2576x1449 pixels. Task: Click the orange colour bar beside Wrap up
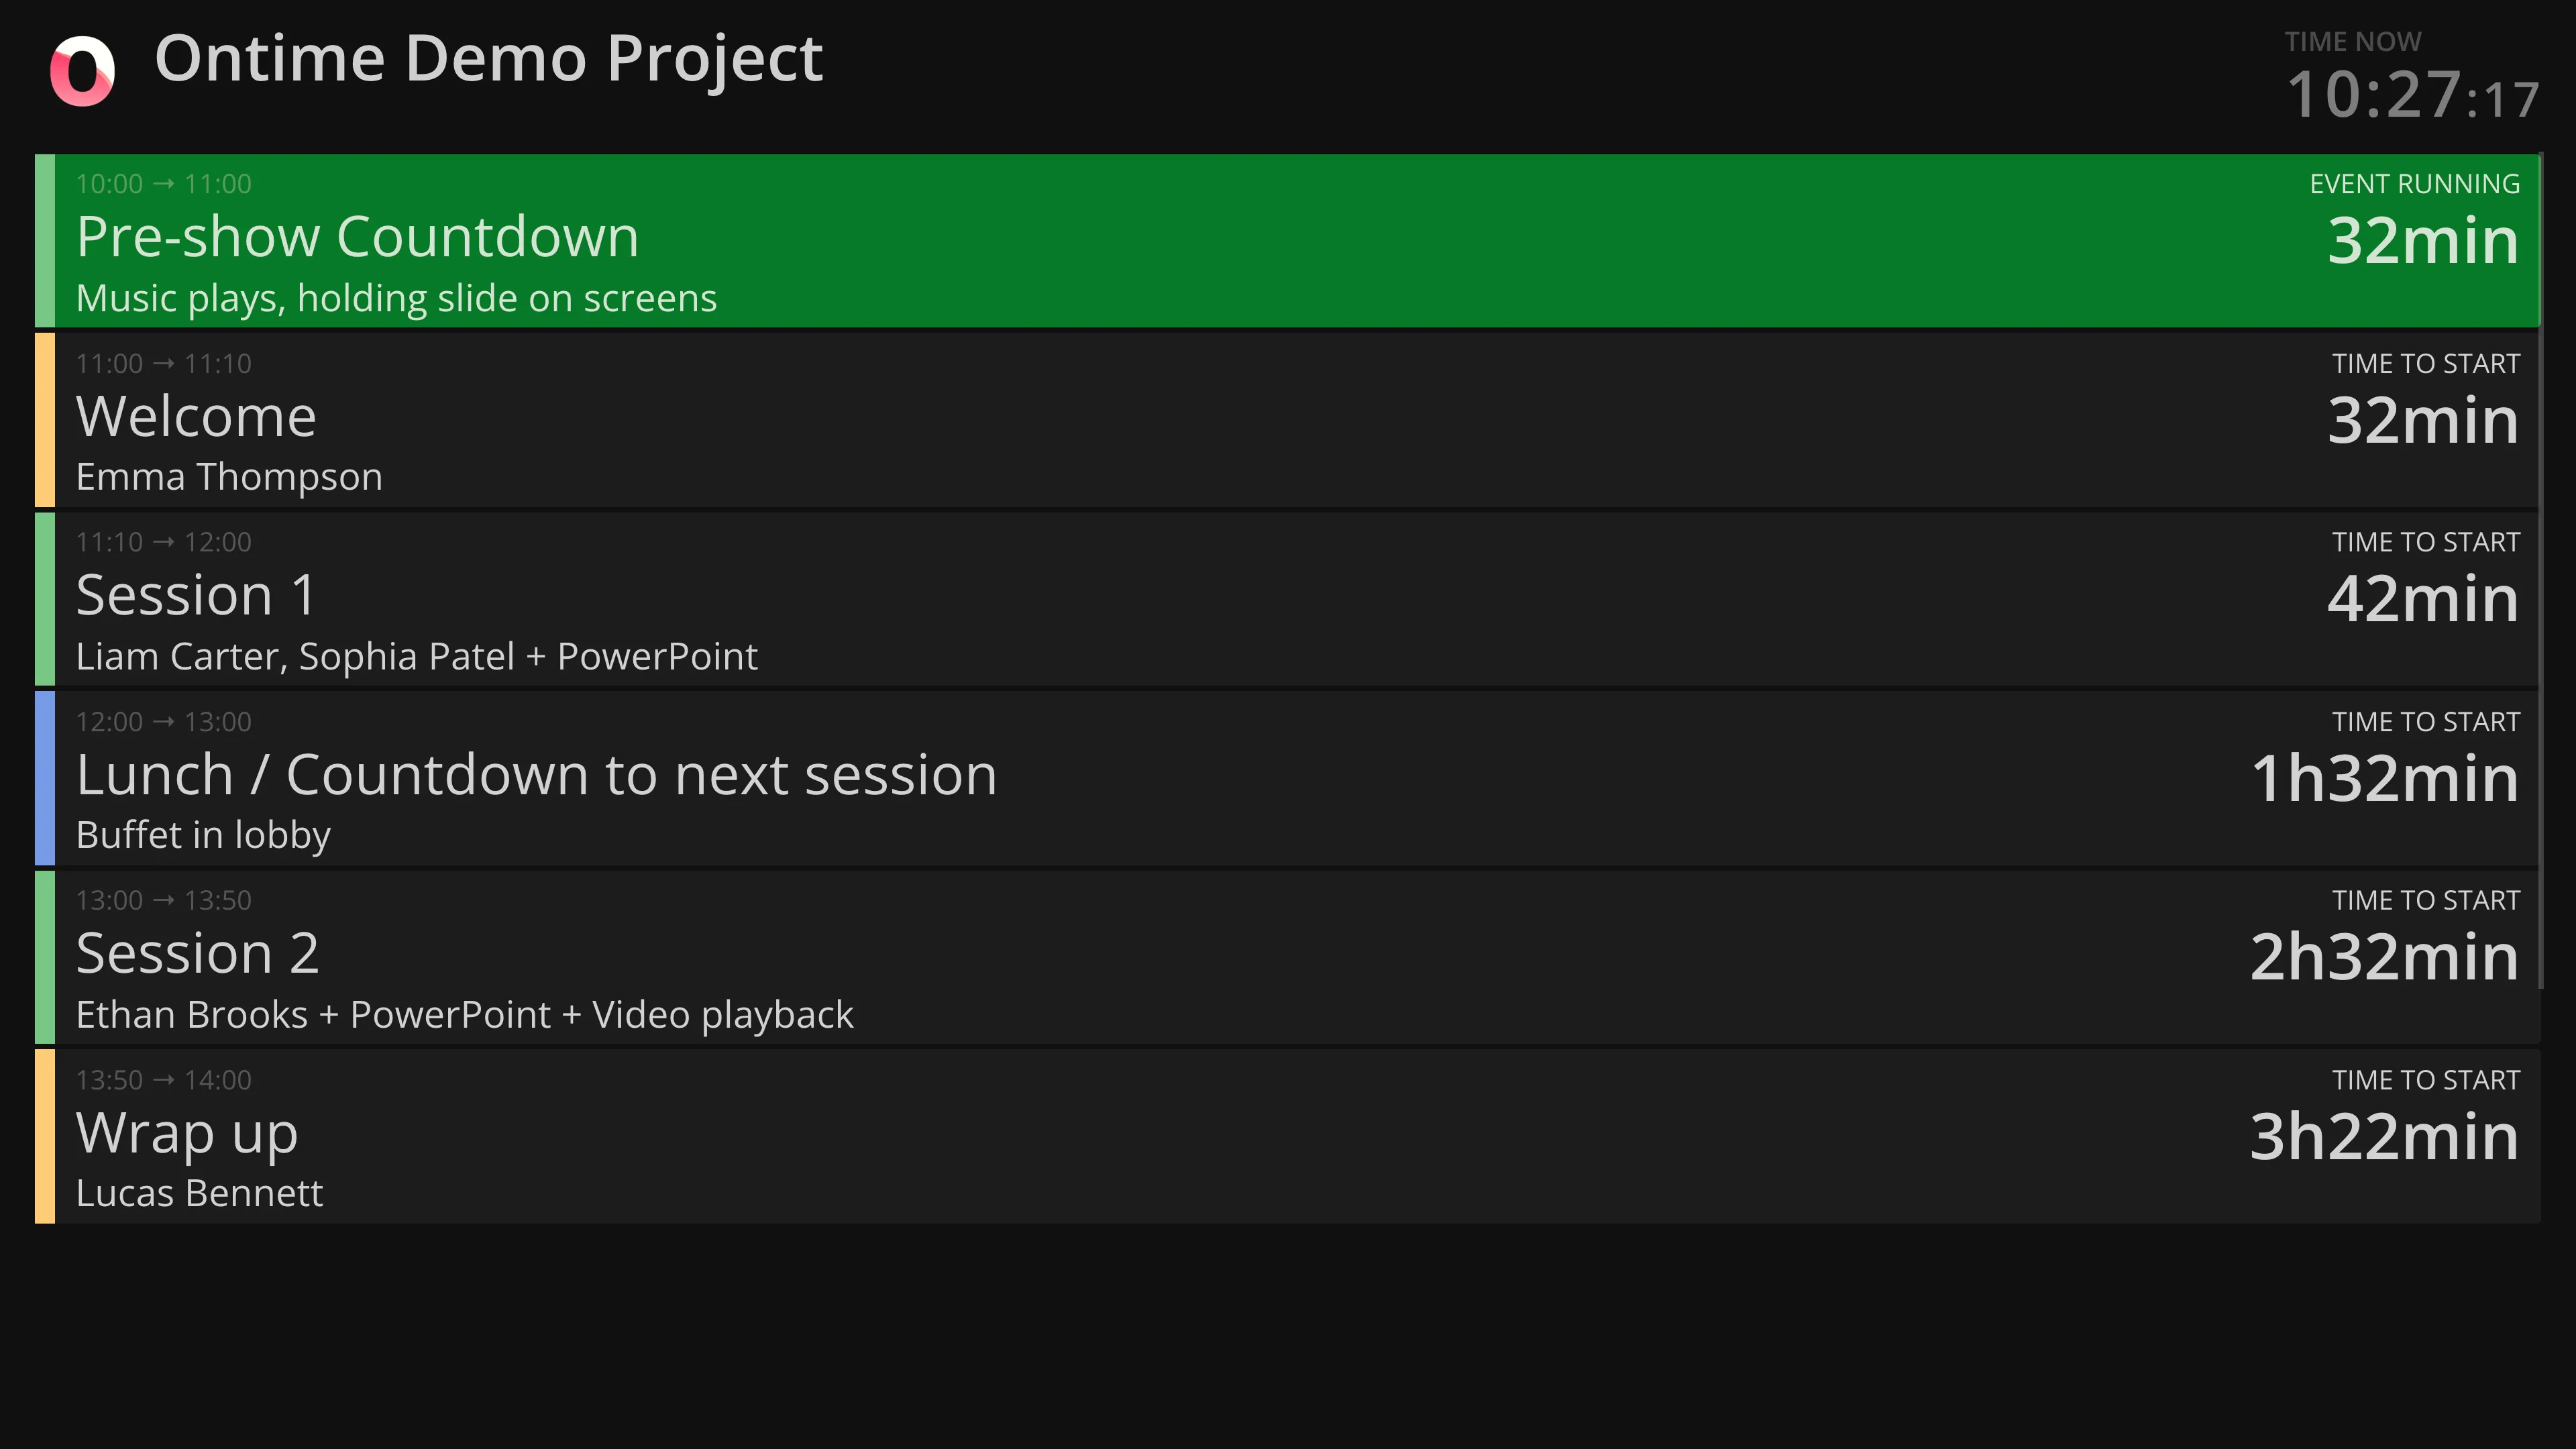coord(45,1136)
